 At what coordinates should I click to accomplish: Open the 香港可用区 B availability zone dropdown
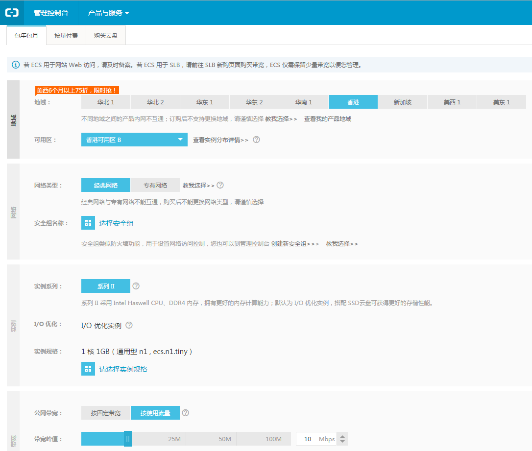(134, 140)
